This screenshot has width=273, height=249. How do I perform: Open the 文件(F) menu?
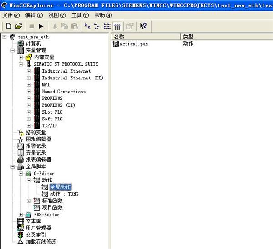(11, 16)
